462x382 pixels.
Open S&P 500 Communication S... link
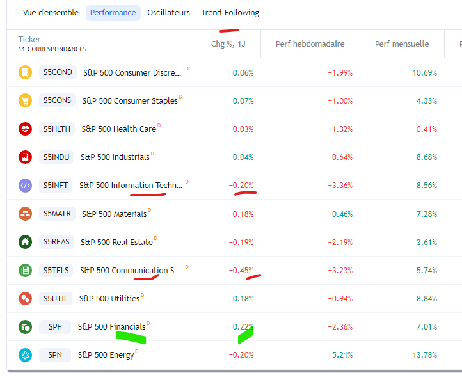click(x=130, y=271)
